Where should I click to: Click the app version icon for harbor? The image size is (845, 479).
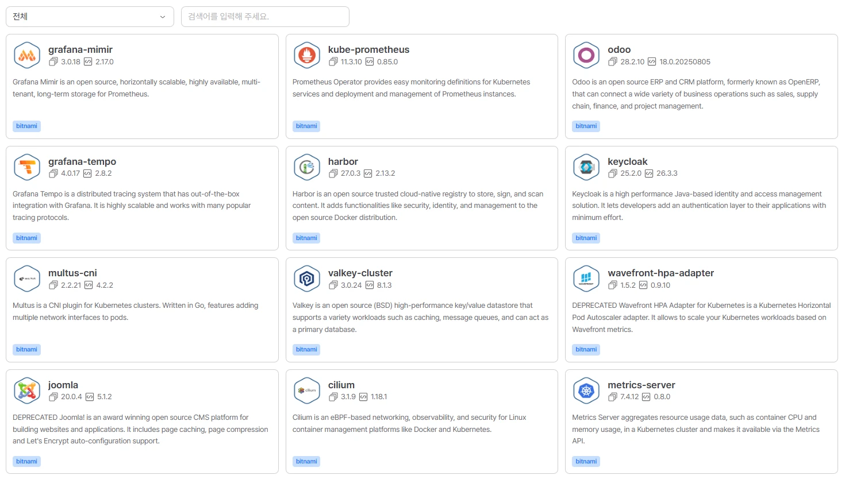[368, 173]
